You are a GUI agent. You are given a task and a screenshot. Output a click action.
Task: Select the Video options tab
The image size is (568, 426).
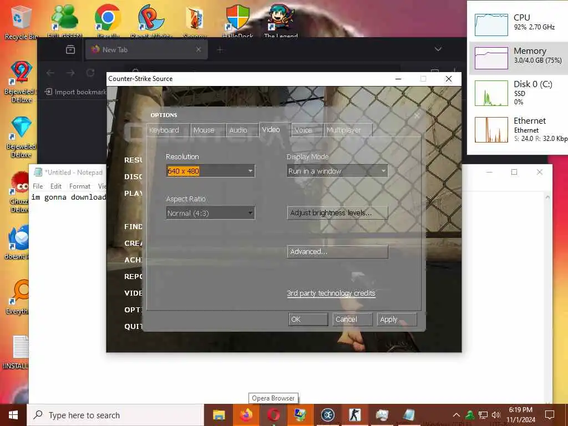pos(275,129)
